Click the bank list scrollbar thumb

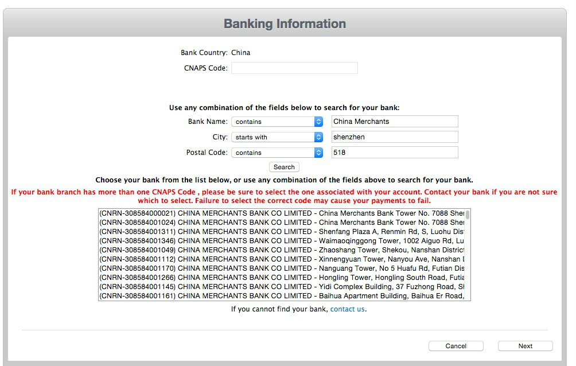click(468, 215)
